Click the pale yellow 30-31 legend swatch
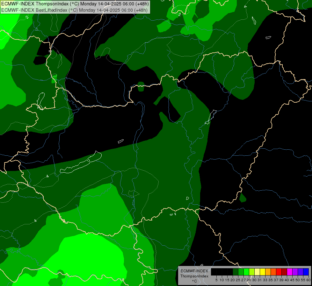This screenshot has width=312, height=286. [x=257, y=272]
